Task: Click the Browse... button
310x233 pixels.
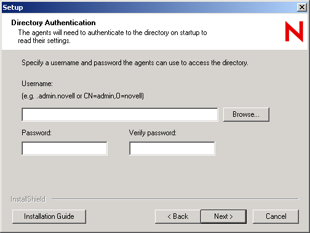Action: 246,114
